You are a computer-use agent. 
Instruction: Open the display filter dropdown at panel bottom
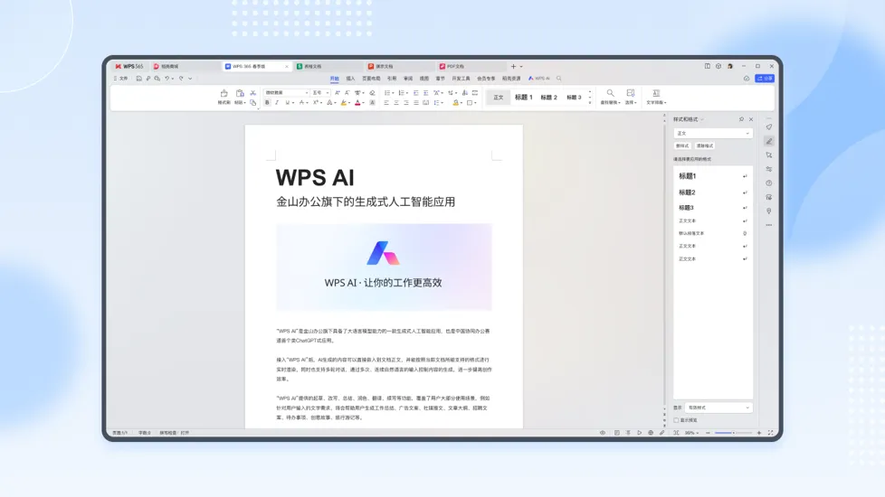(718, 408)
